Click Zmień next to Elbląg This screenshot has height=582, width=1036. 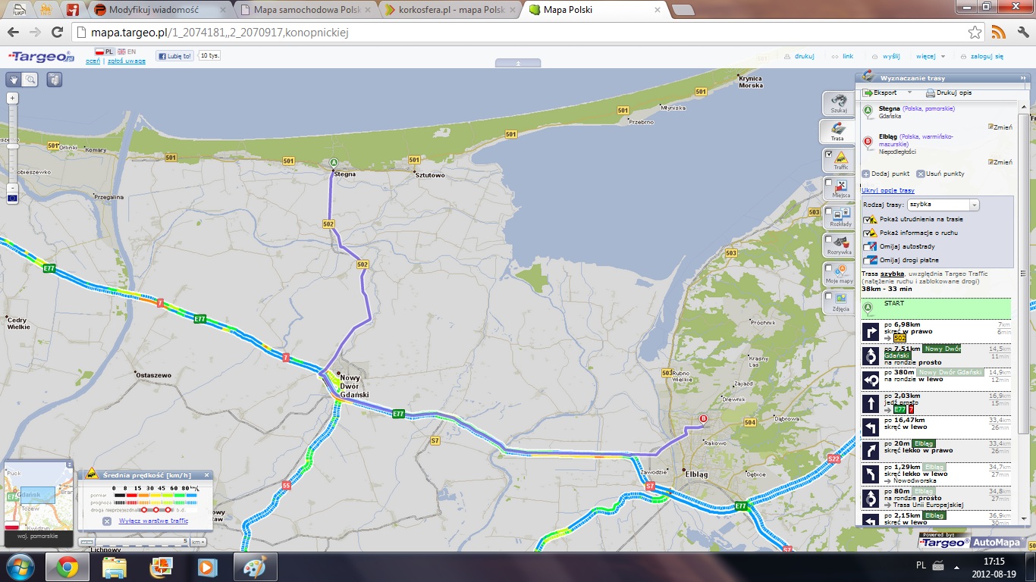[x=1000, y=161]
